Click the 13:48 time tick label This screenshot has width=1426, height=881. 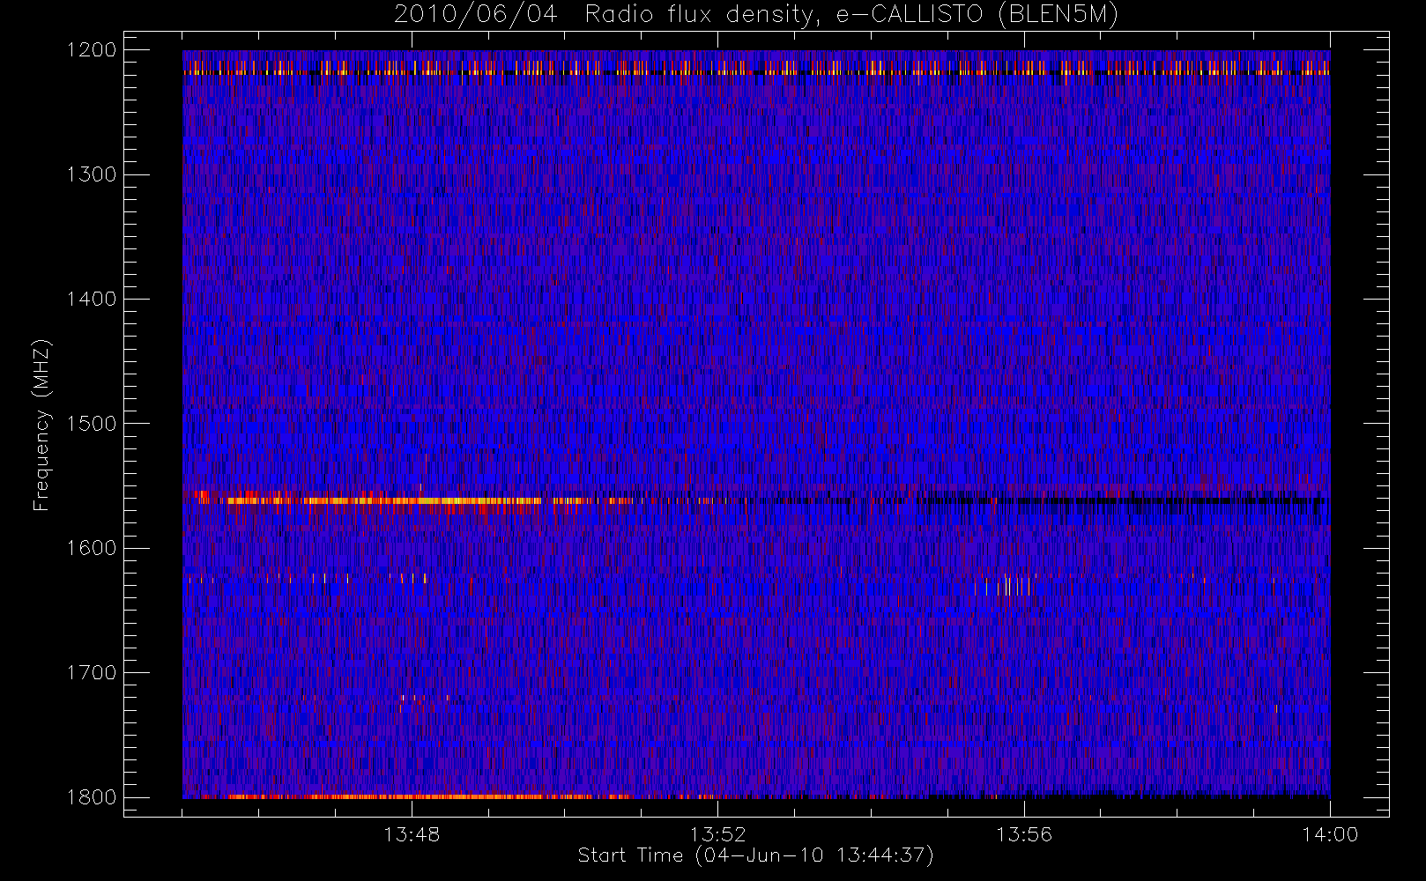412,834
